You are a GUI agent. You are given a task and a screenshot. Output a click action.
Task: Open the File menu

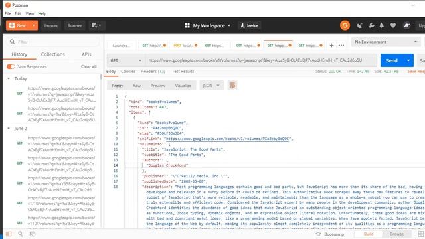[7, 13]
